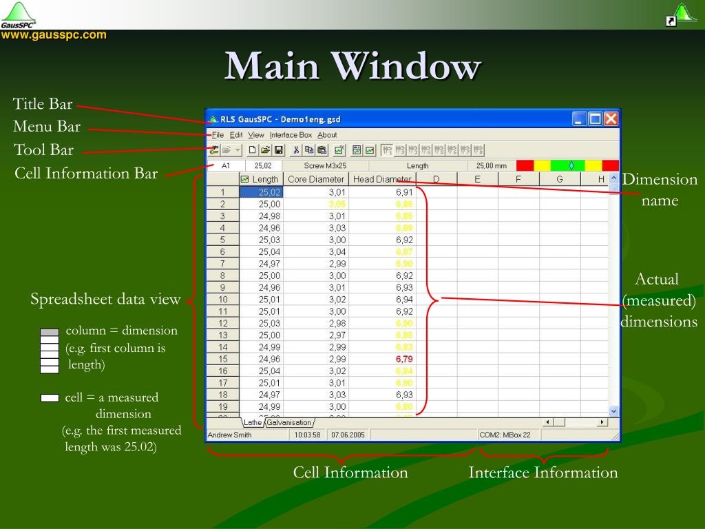Open the Edit menu

(236, 135)
